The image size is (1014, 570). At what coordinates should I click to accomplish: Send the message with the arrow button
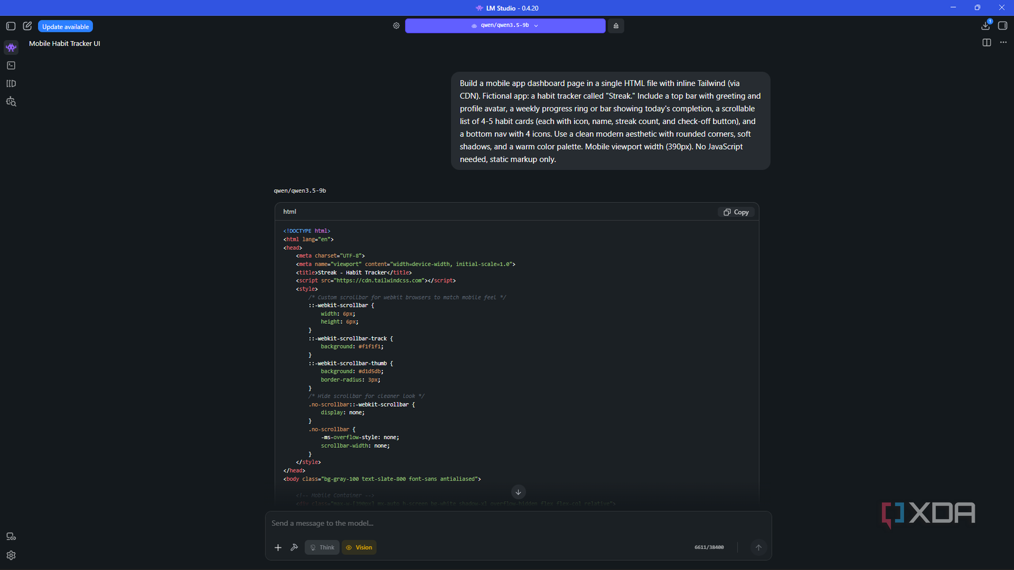click(x=758, y=547)
